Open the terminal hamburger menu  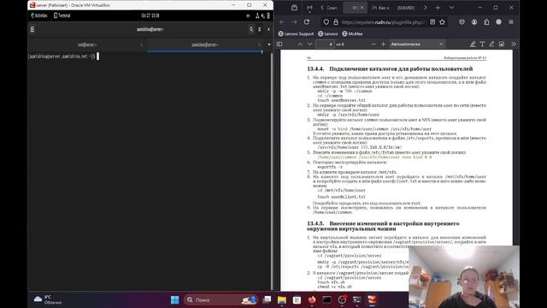coord(260,29)
